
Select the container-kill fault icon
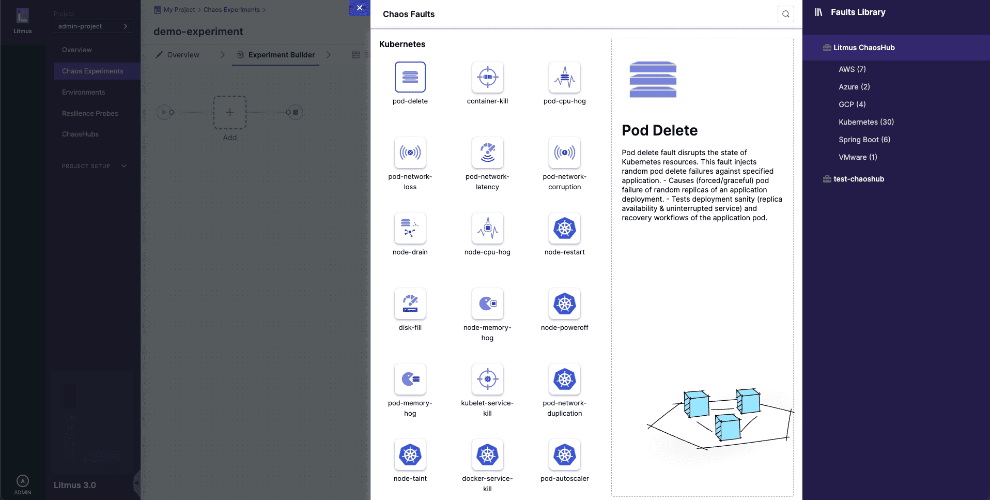pos(487,77)
